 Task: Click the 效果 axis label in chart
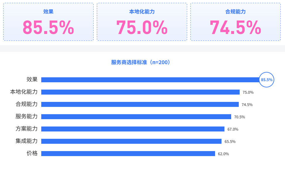tap(32, 79)
